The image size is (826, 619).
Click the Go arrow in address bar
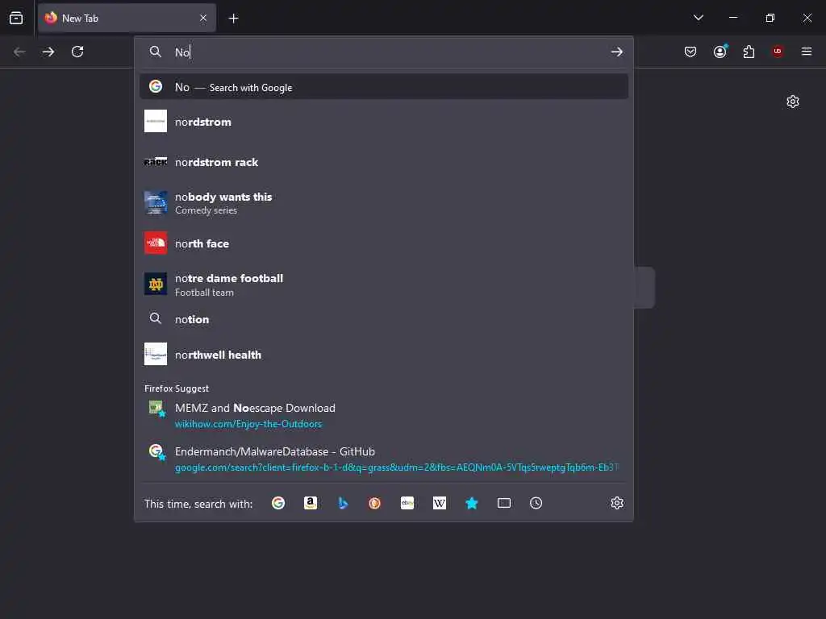(x=617, y=52)
